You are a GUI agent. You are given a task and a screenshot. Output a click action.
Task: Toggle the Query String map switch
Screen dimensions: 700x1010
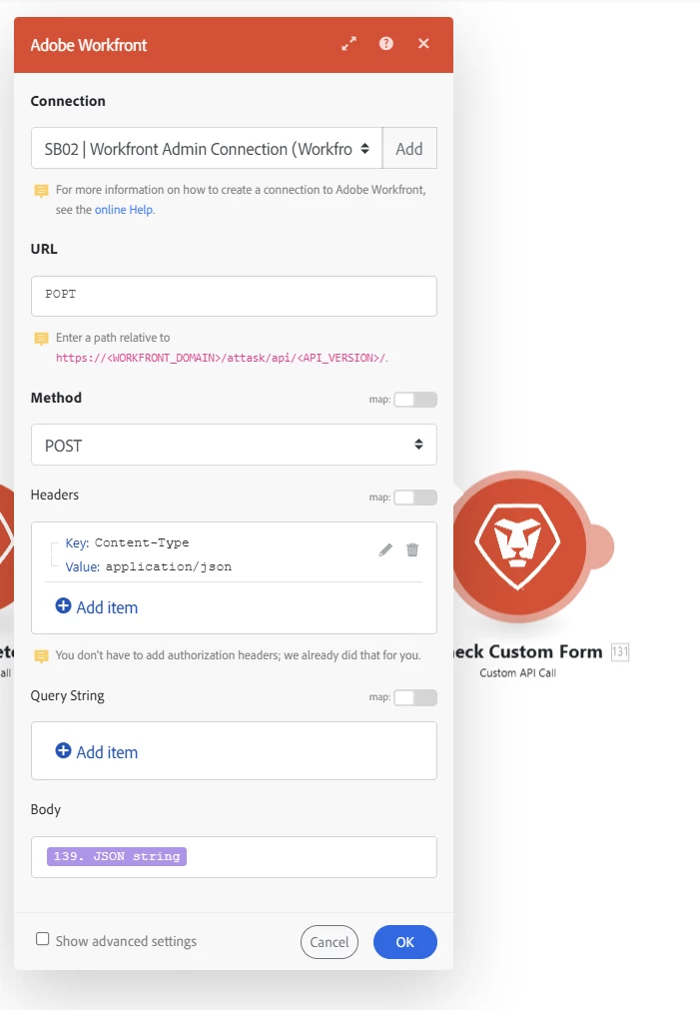(415, 697)
